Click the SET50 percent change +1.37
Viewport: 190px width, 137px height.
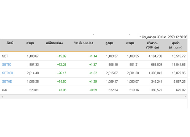click(x=93, y=65)
